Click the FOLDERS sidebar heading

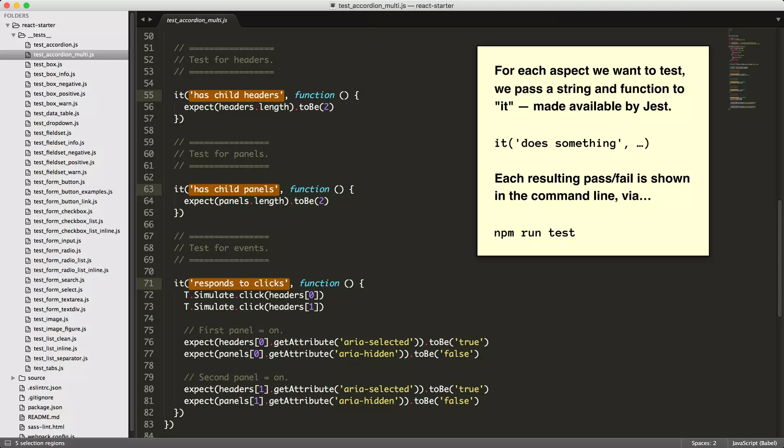point(16,16)
